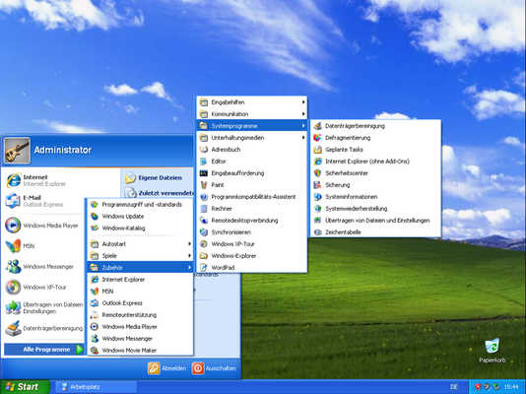Launch Windows Messenger in Alle Programme list

click(140, 338)
